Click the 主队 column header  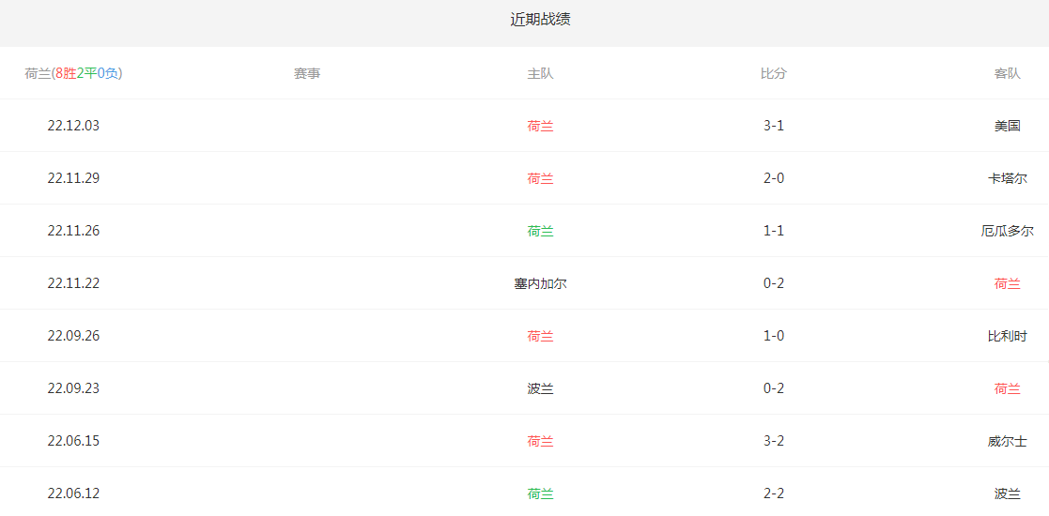coord(540,73)
